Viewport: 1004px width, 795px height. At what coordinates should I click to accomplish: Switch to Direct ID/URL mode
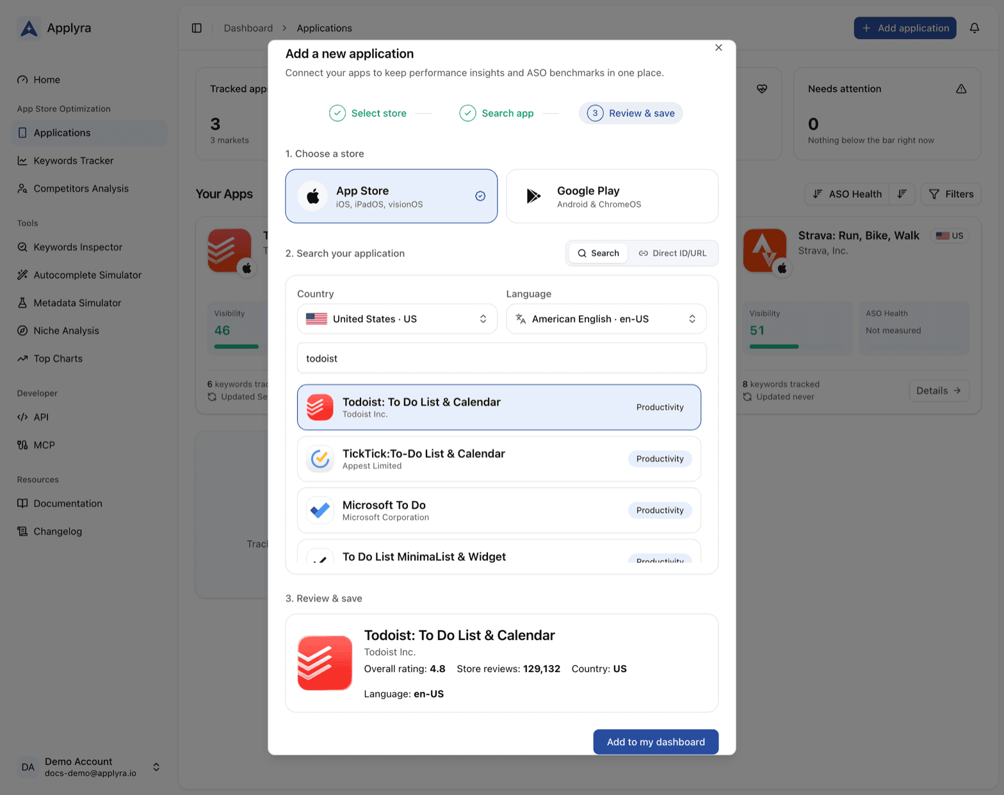click(672, 253)
